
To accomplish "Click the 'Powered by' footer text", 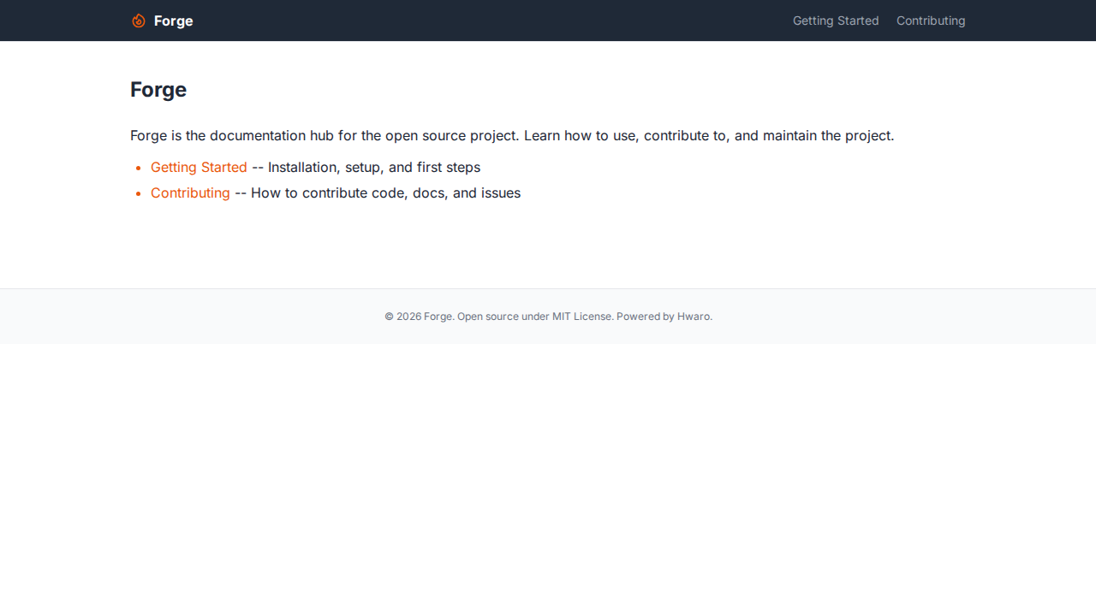I will pyautogui.click(x=645, y=317).
